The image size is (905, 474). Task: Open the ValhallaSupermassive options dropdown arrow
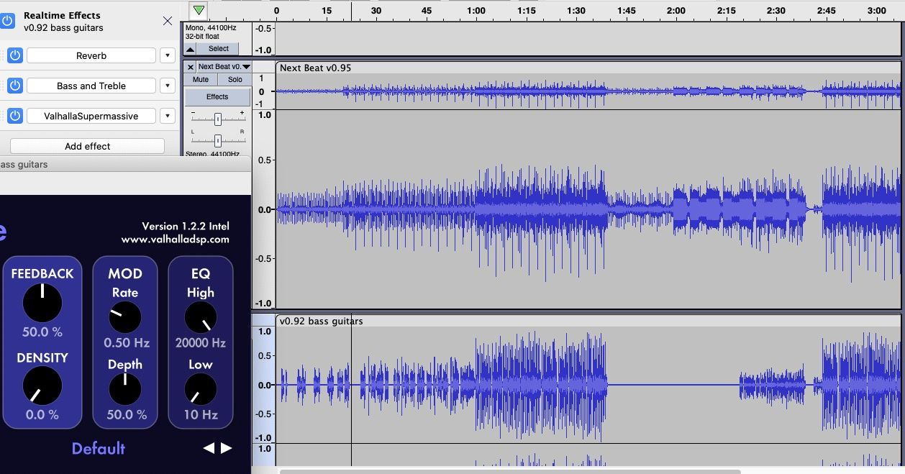coord(168,116)
